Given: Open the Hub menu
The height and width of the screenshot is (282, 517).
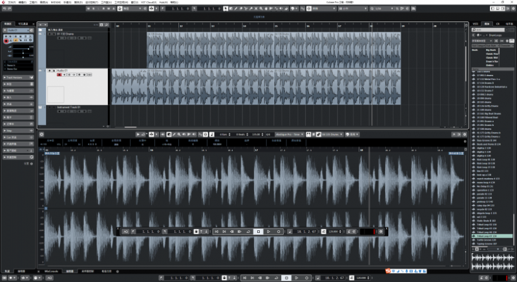Looking at the screenshot, I should point(164,3).
